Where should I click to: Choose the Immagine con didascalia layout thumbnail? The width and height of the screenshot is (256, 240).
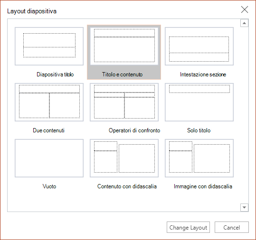199,158
